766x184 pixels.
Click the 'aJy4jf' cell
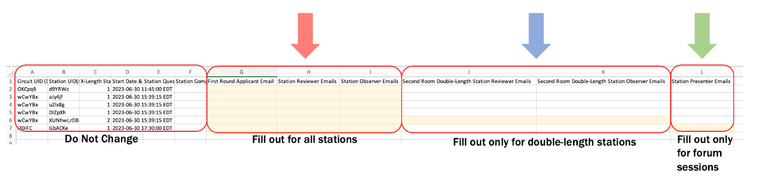point(64,97)
